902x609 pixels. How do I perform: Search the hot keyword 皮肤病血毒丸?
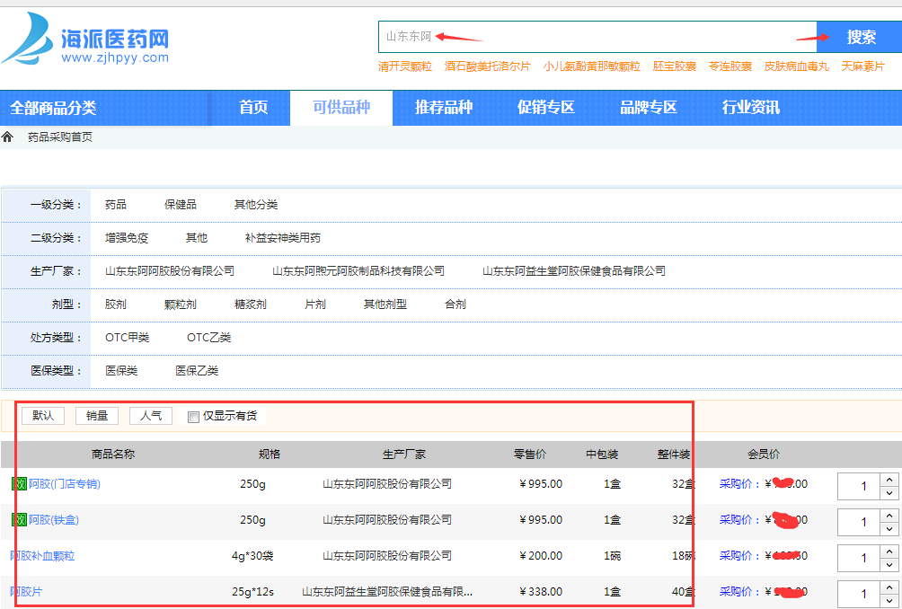point(796,66)
